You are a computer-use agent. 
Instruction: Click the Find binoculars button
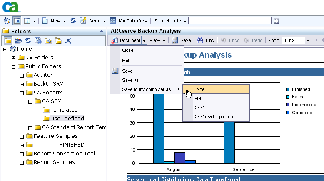click(x=205, y=40)
